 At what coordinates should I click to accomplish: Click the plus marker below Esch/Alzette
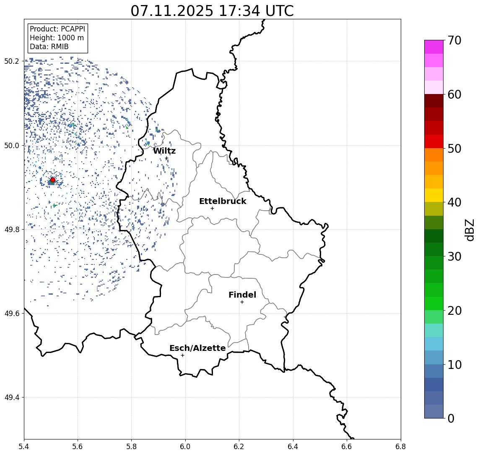(182, 356)
